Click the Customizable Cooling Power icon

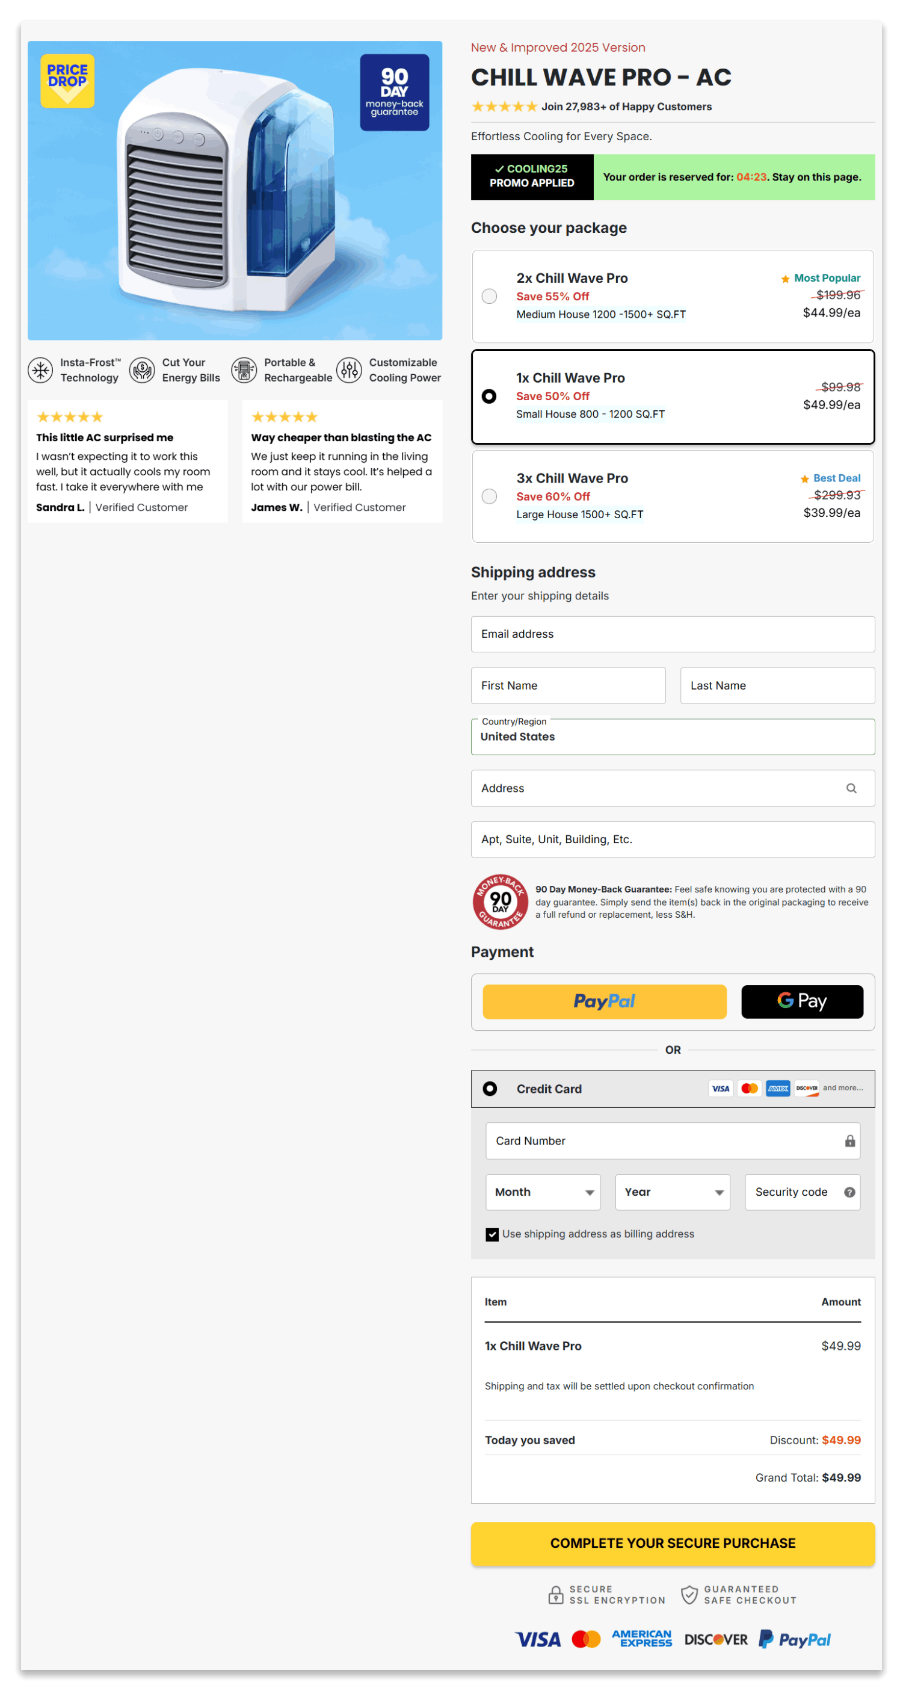(x=348, y=369)
